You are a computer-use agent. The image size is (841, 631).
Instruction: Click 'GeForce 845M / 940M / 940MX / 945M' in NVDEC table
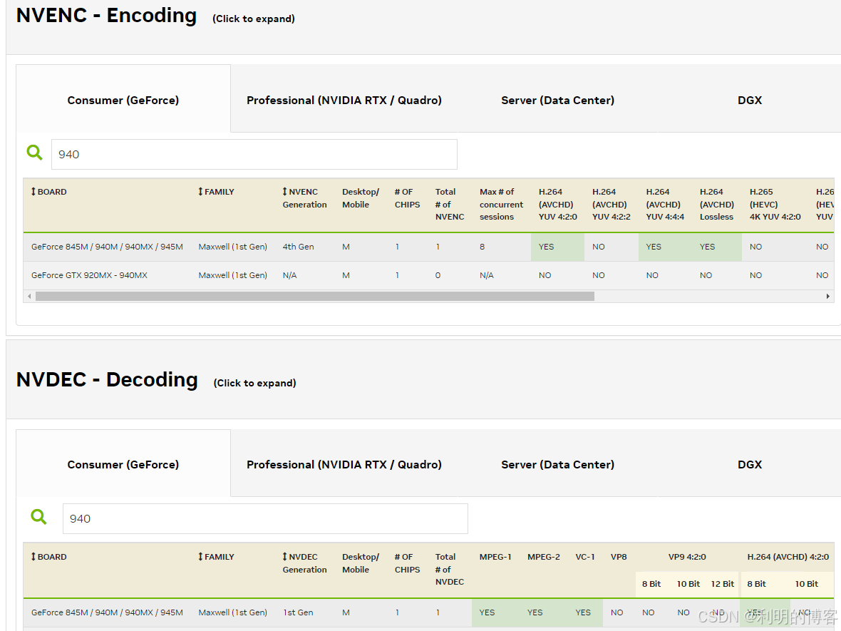tap(107, 612)
